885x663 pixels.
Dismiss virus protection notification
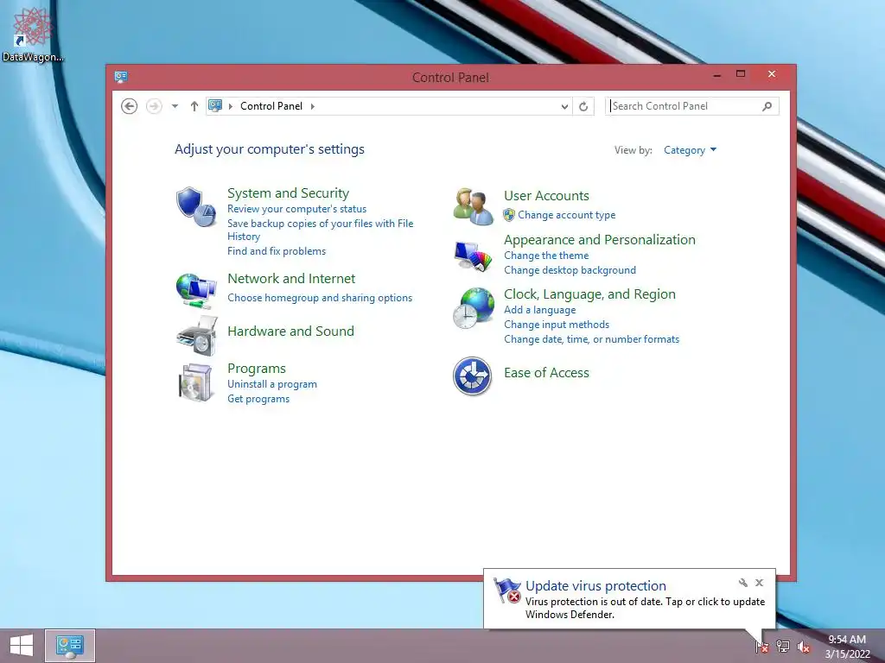point(759,583)
